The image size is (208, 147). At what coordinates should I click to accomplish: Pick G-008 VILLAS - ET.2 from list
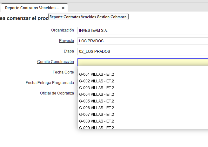coord(97,121)
